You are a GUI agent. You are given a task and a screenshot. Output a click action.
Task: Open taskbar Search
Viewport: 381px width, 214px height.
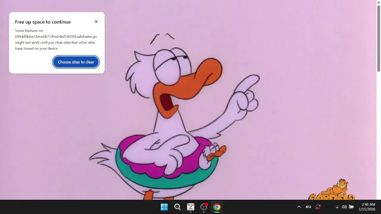tap(177, 207)
